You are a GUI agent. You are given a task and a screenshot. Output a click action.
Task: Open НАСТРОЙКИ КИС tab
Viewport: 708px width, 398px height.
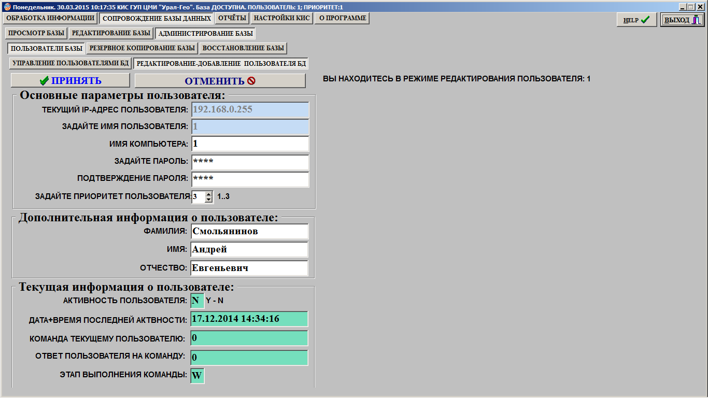(x=282, y=18)
